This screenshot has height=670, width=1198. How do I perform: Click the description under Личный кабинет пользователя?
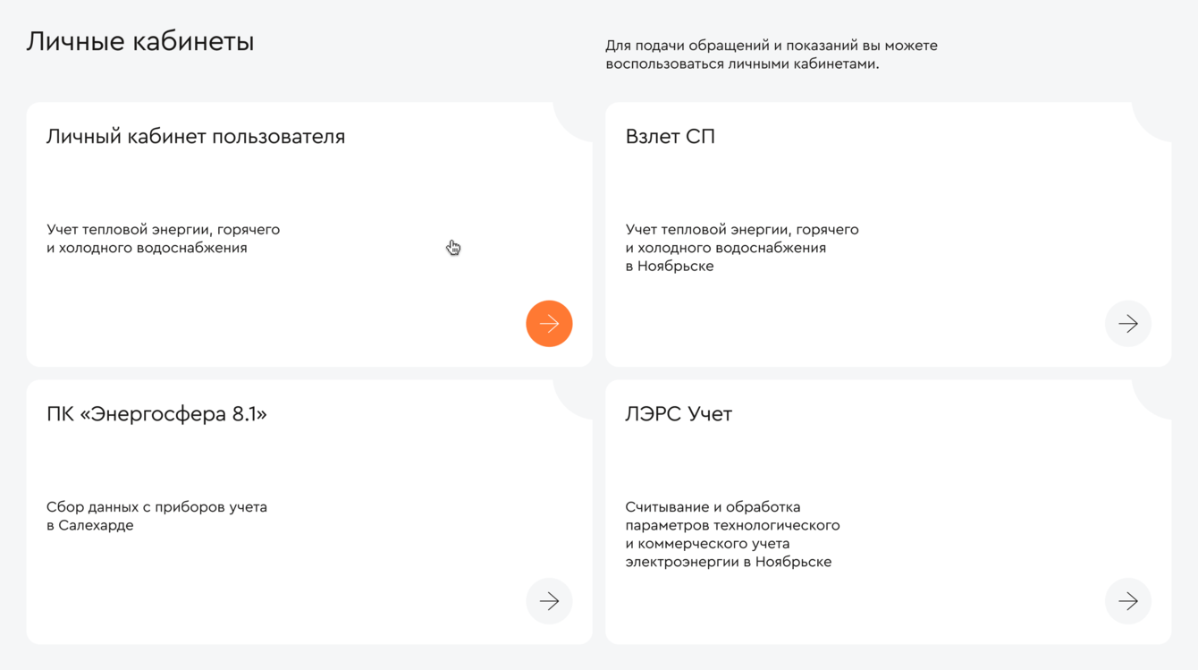point(163,239)
